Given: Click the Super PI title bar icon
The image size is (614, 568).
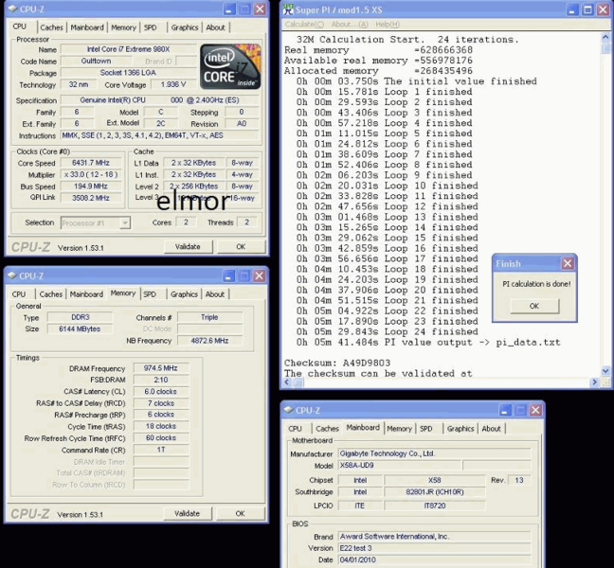Looking at the screenshot, I should click(x=290, y=9).
